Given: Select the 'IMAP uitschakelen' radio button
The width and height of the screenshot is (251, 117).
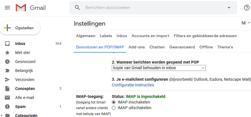Looking at the screenshot, I should click(x=114, y=108).
